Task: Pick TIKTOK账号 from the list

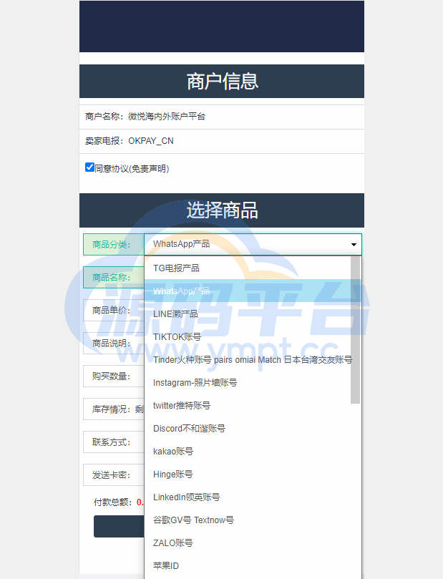Action: (x=248, y=337)
